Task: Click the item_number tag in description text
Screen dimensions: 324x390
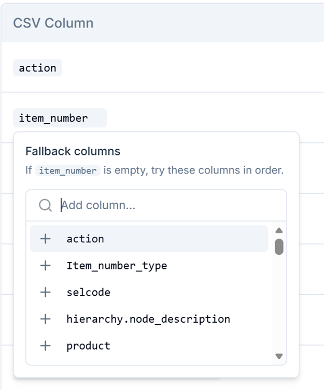Action: point(67,170)
